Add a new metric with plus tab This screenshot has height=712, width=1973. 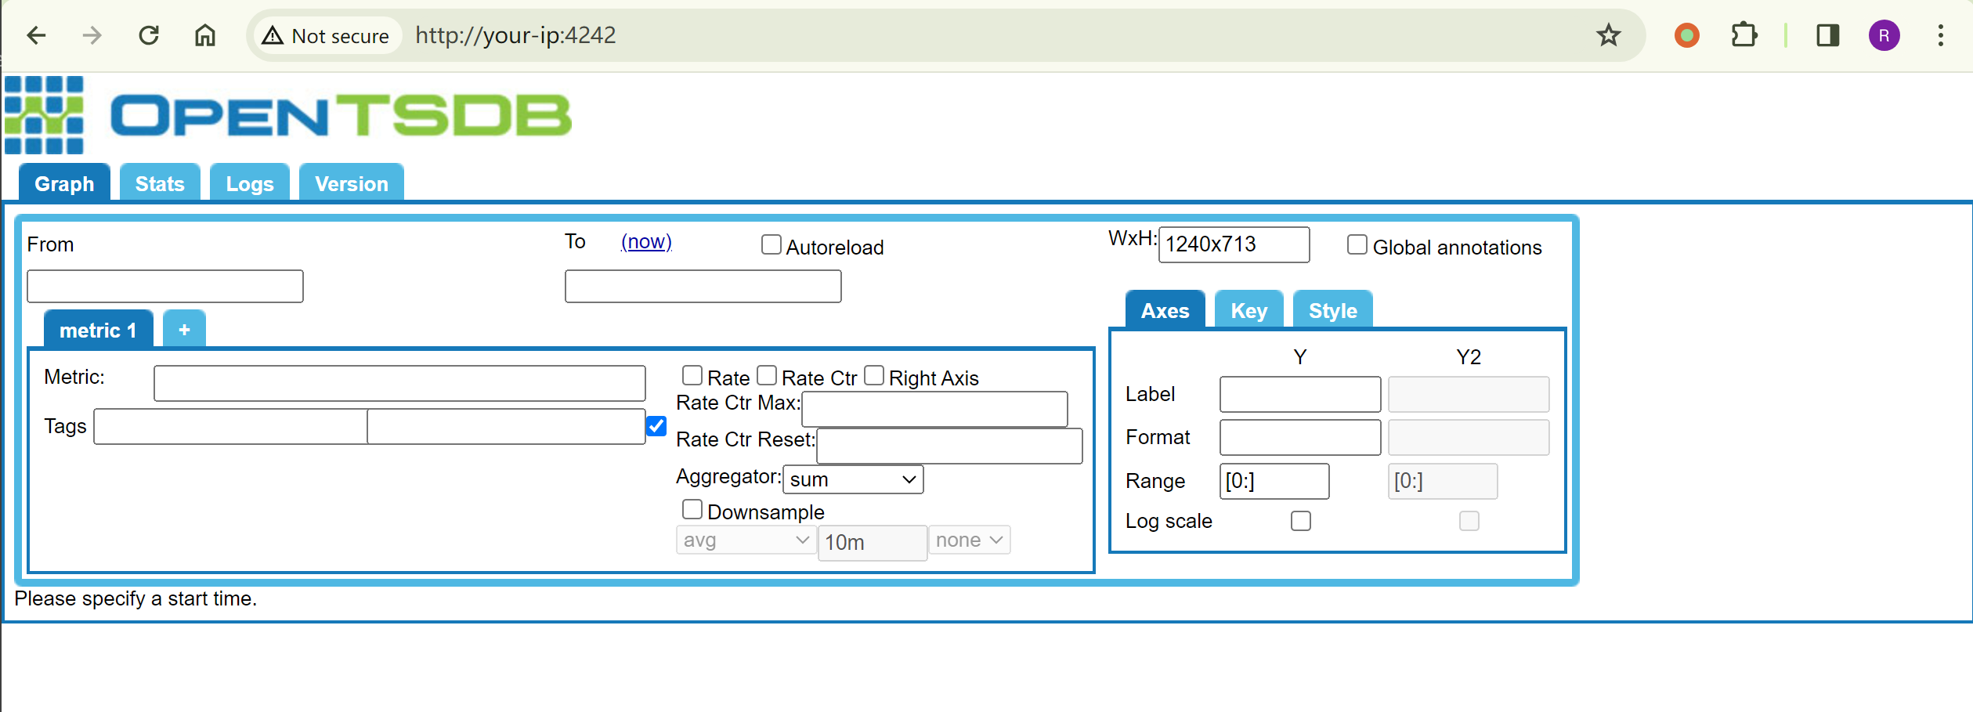pos(184,330)
